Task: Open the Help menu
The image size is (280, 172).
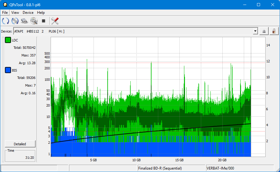Action: (x=41, y=13)
